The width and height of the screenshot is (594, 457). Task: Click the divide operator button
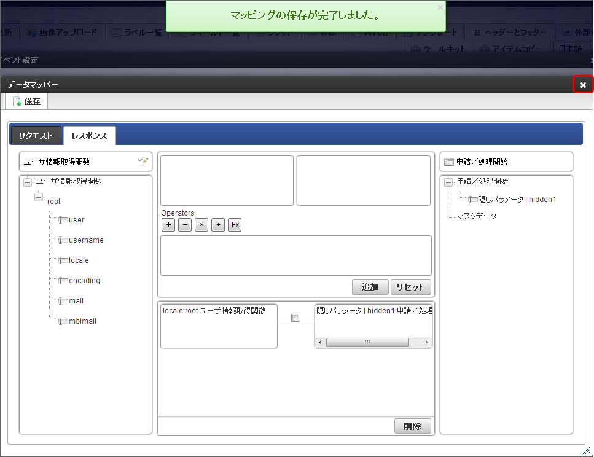click(x=218, y=225)
